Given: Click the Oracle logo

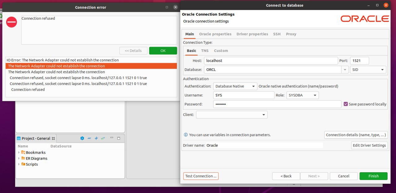Looking at the screenshot, I should (365, 19).
